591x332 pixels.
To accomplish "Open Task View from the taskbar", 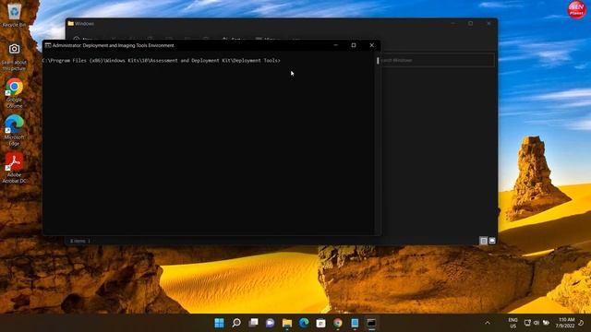I will coord(253,323).
